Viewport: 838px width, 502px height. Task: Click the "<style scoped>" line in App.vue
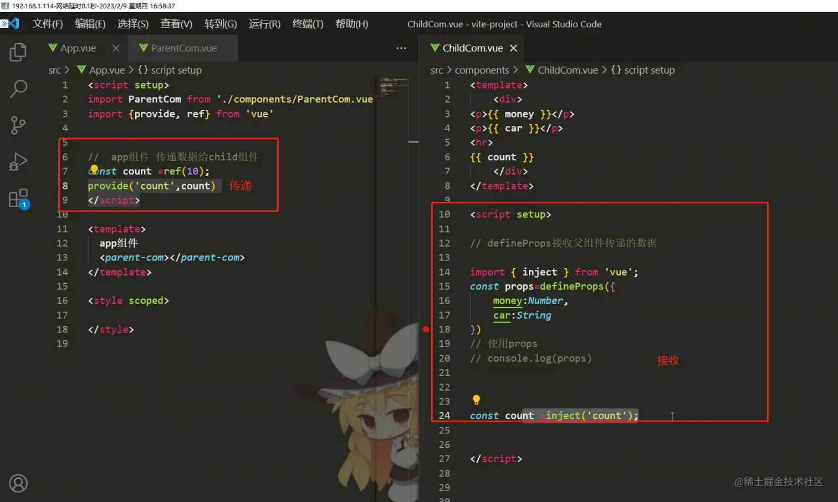(x=128, y=300)
